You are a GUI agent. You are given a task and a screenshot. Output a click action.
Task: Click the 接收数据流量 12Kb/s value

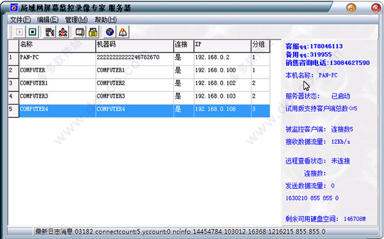(x=317, y=142)
